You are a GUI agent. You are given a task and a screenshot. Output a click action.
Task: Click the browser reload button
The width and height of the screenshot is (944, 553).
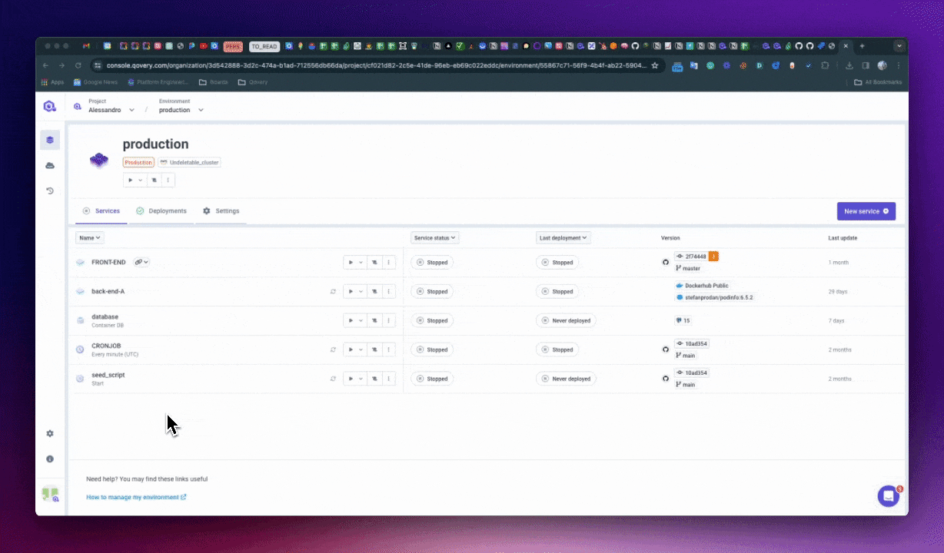click(78, 66)
